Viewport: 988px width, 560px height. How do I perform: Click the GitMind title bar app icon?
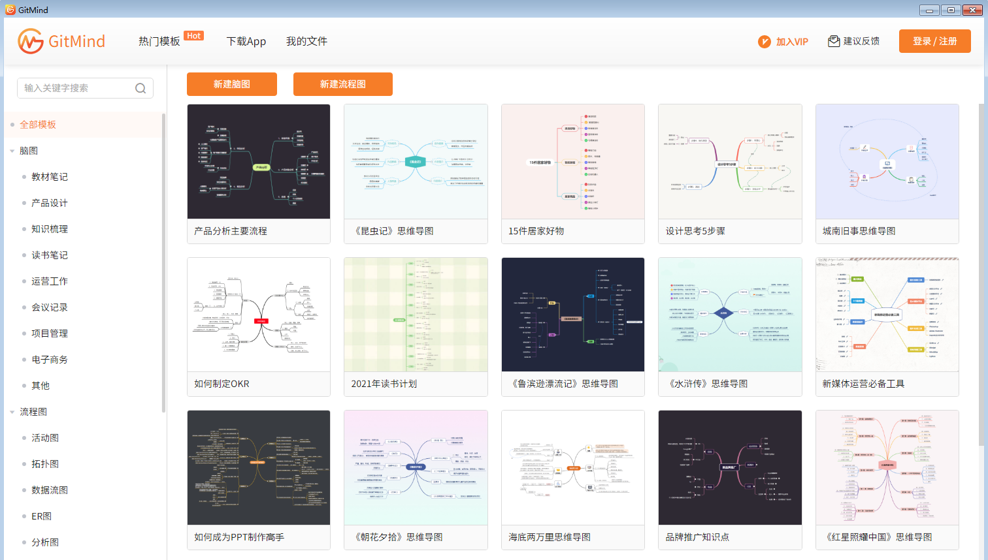(x=10, y=10)
